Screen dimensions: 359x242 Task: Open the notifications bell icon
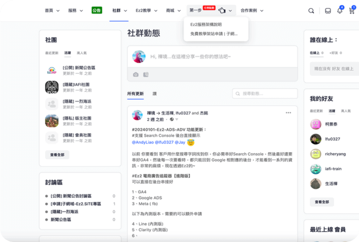click(339, 11)
